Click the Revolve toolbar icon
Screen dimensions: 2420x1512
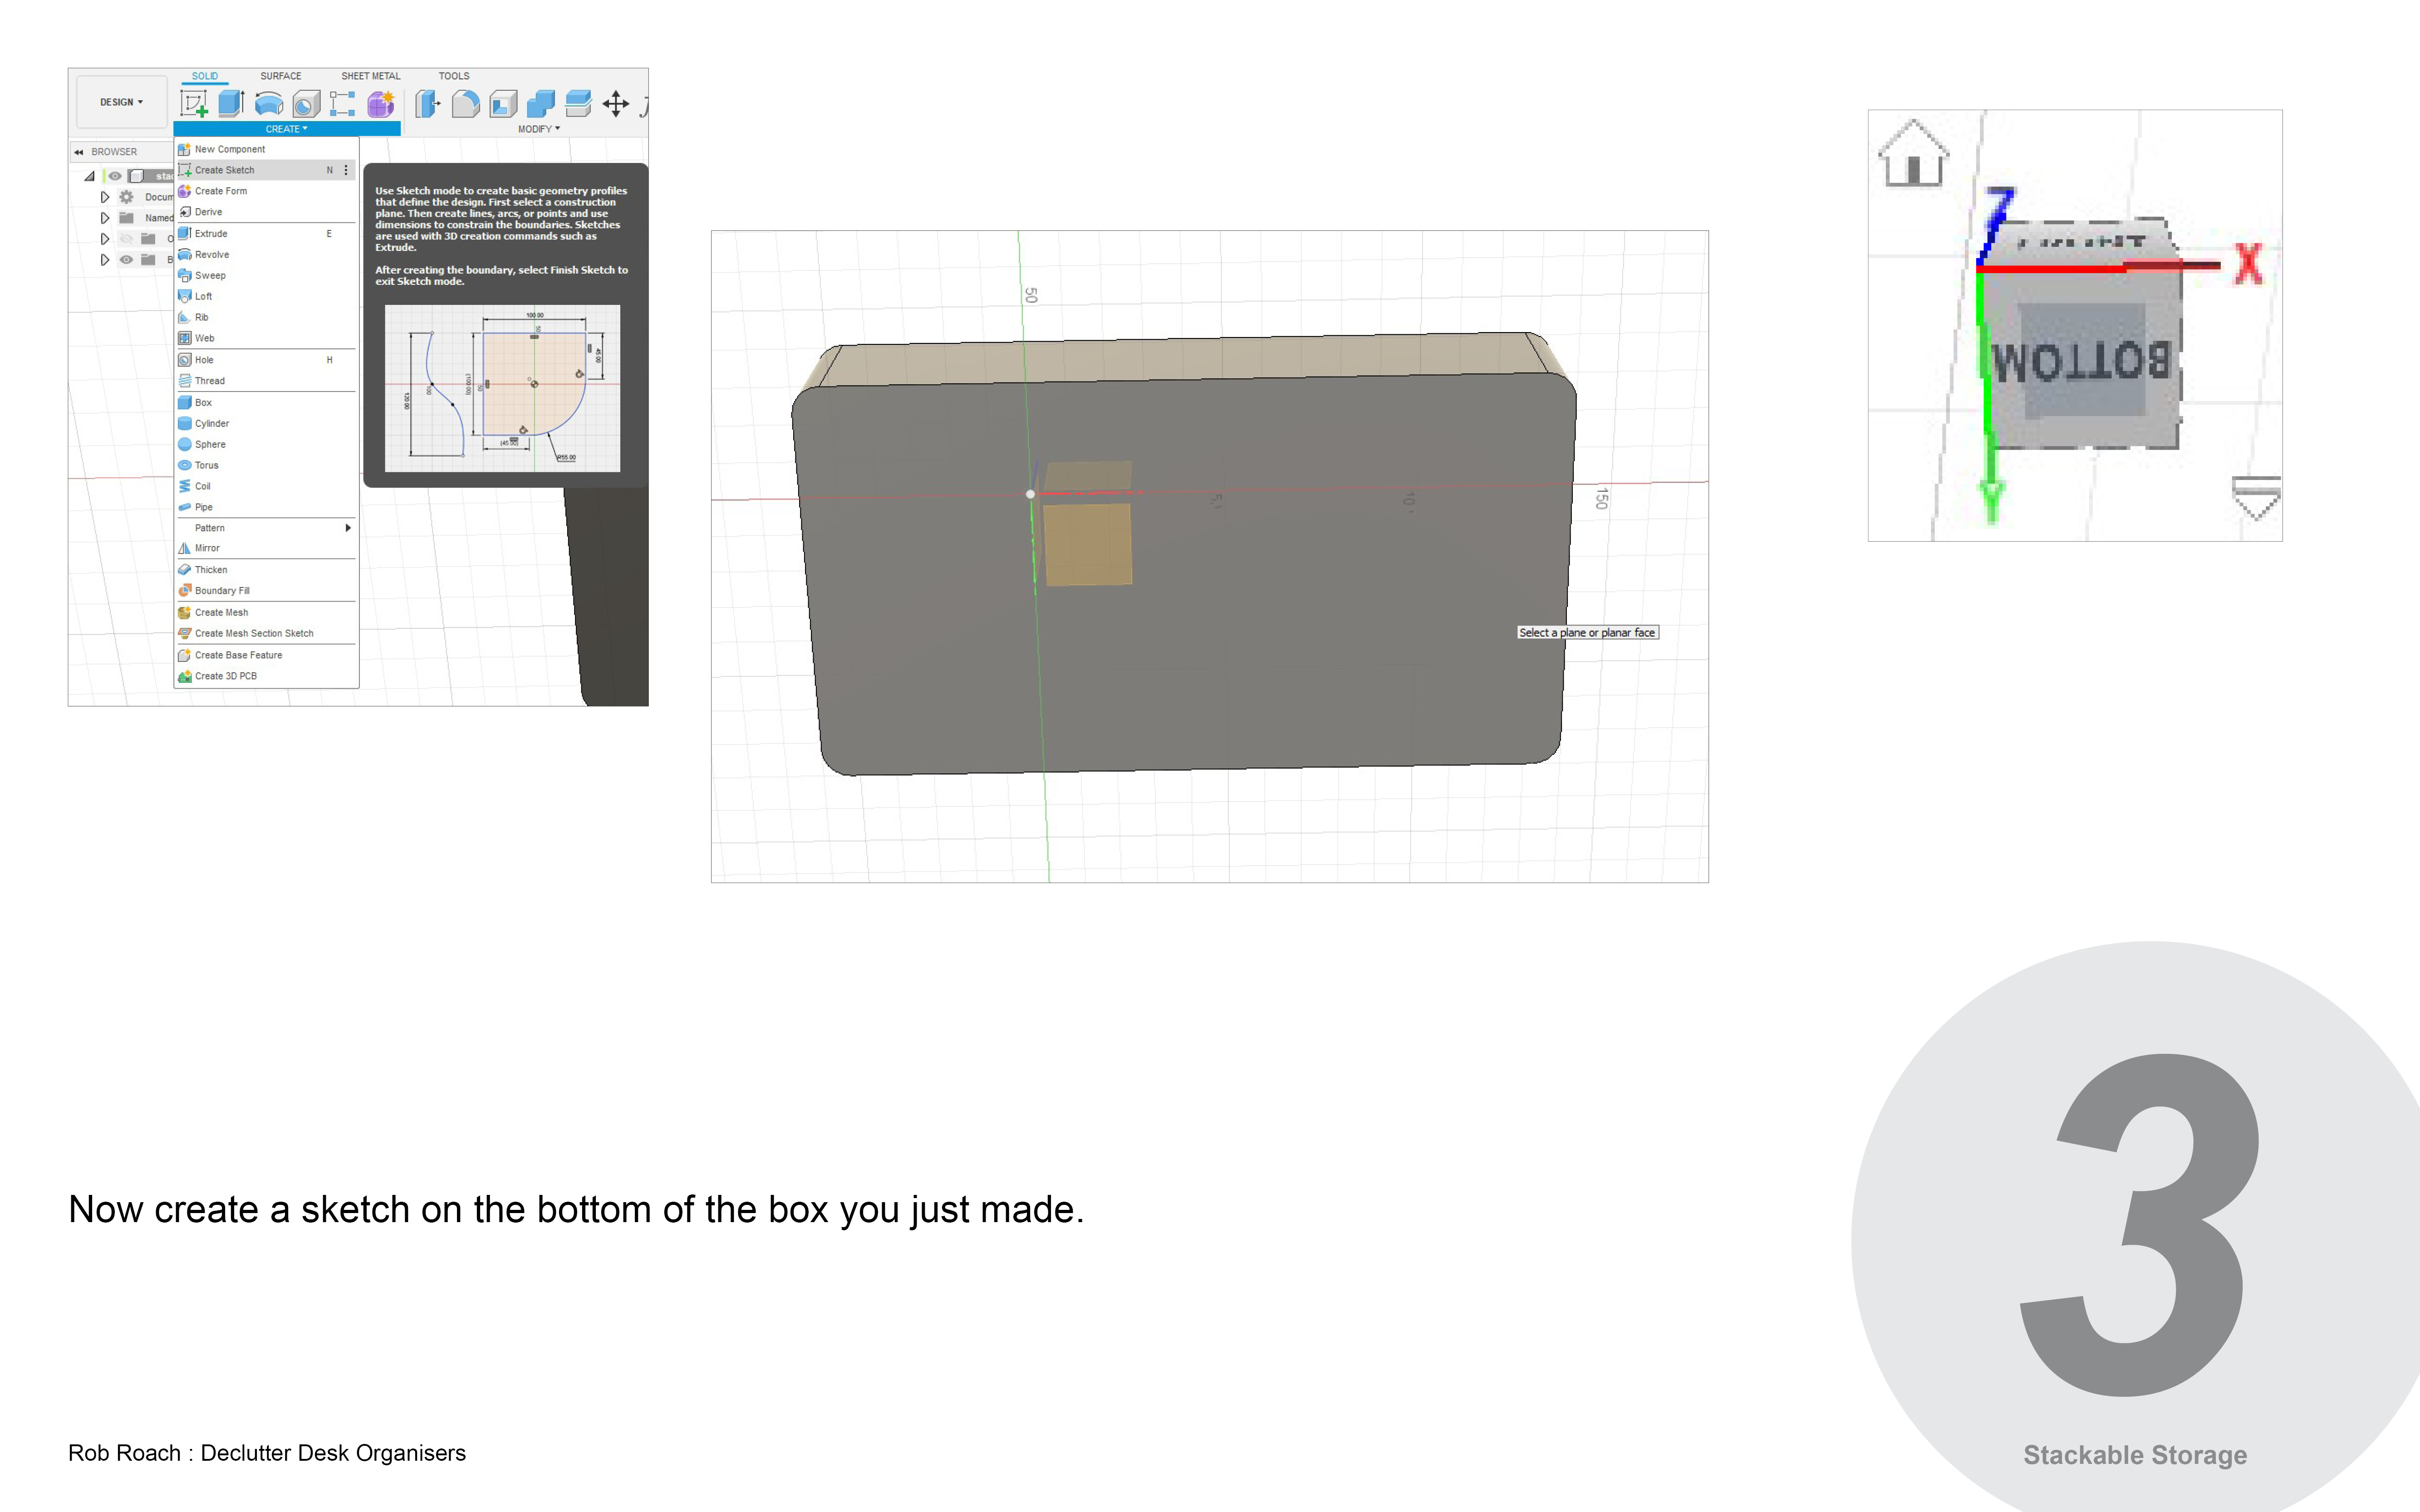(x=269, y=103)
